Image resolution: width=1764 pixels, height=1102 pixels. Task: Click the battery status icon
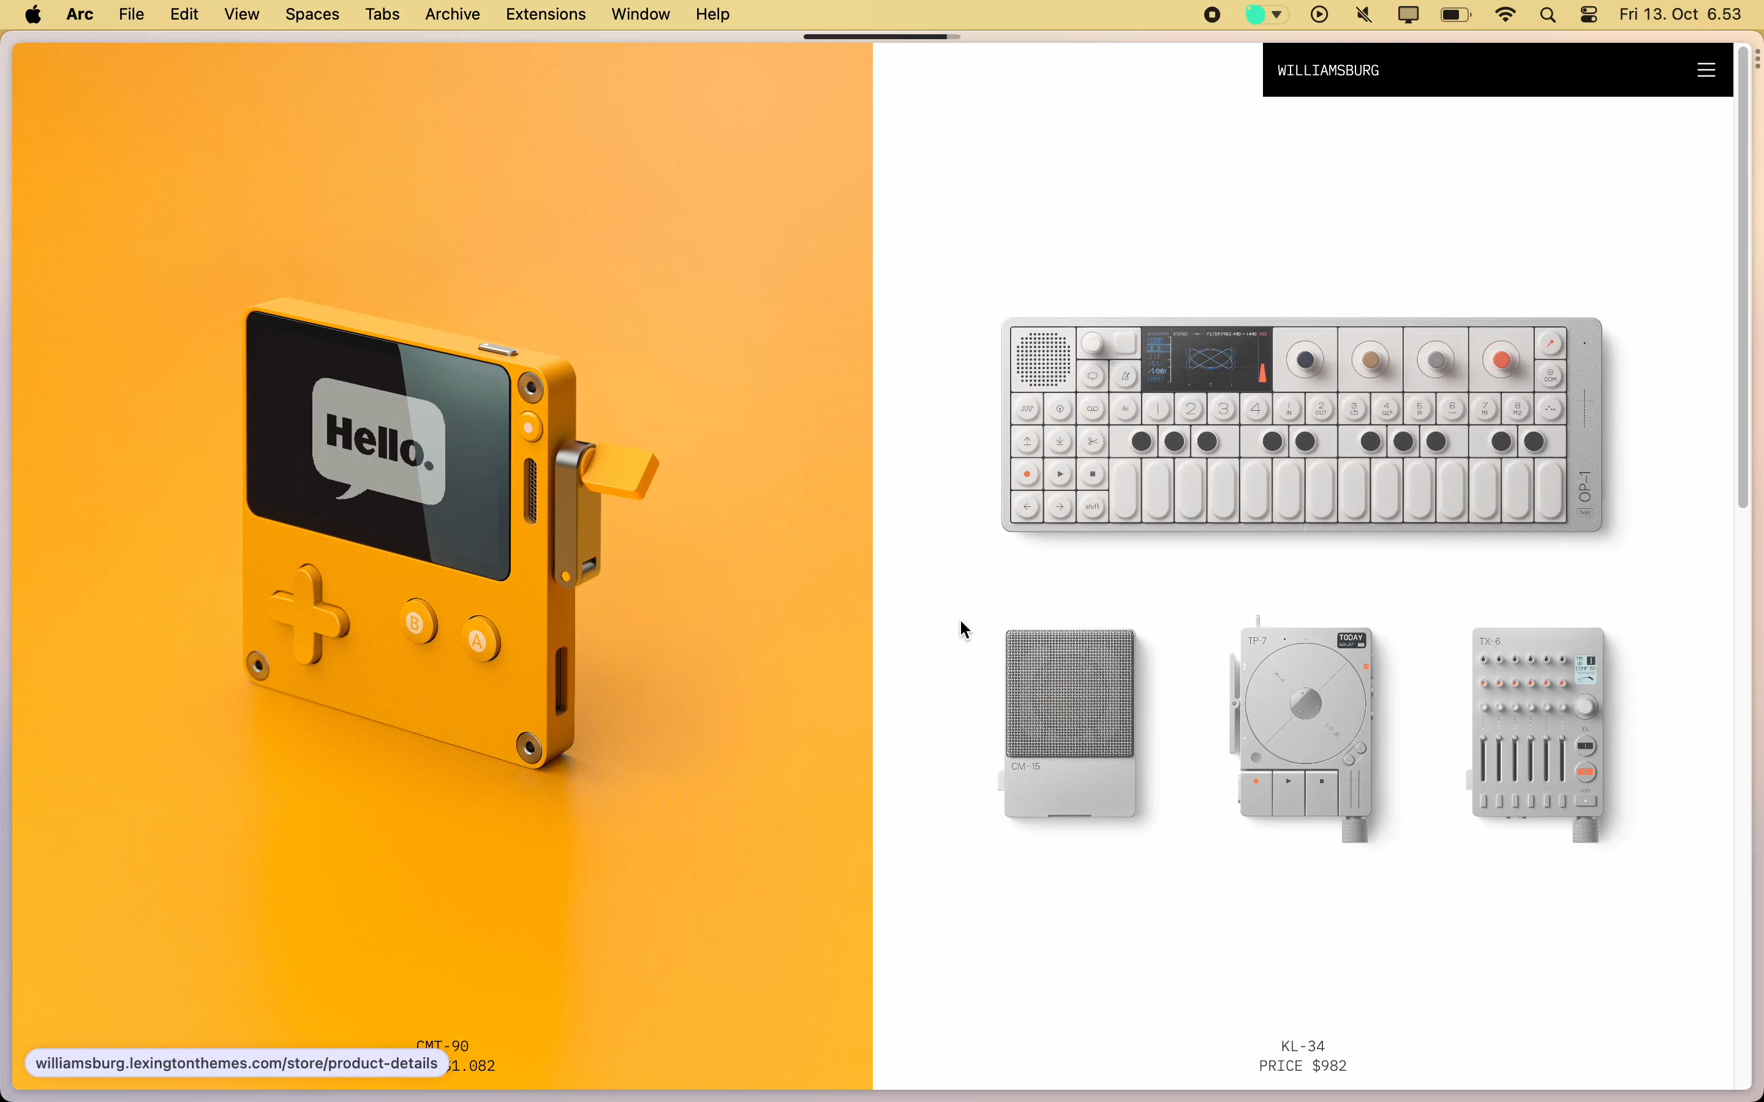pos(1454,14)
